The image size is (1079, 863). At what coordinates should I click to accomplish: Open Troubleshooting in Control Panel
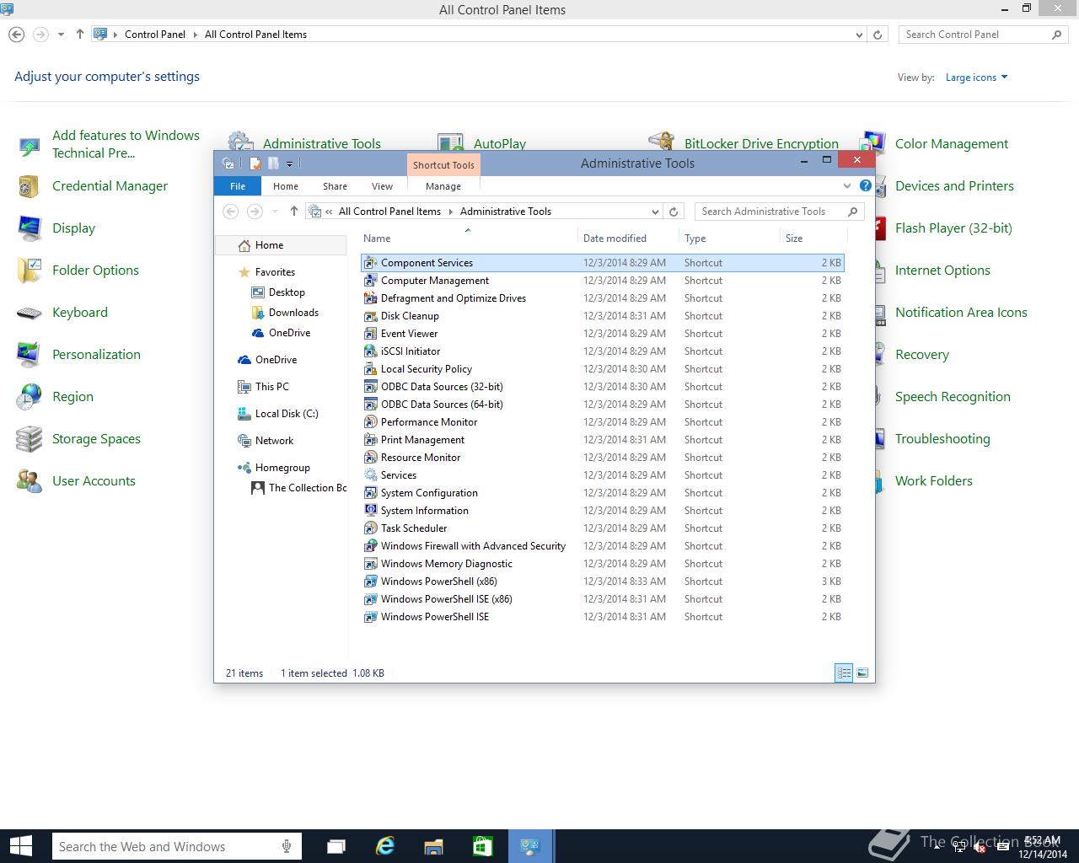point(942,439)
